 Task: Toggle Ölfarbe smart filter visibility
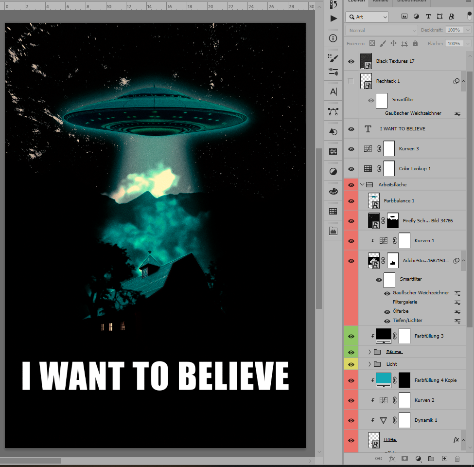pos(387,312)
